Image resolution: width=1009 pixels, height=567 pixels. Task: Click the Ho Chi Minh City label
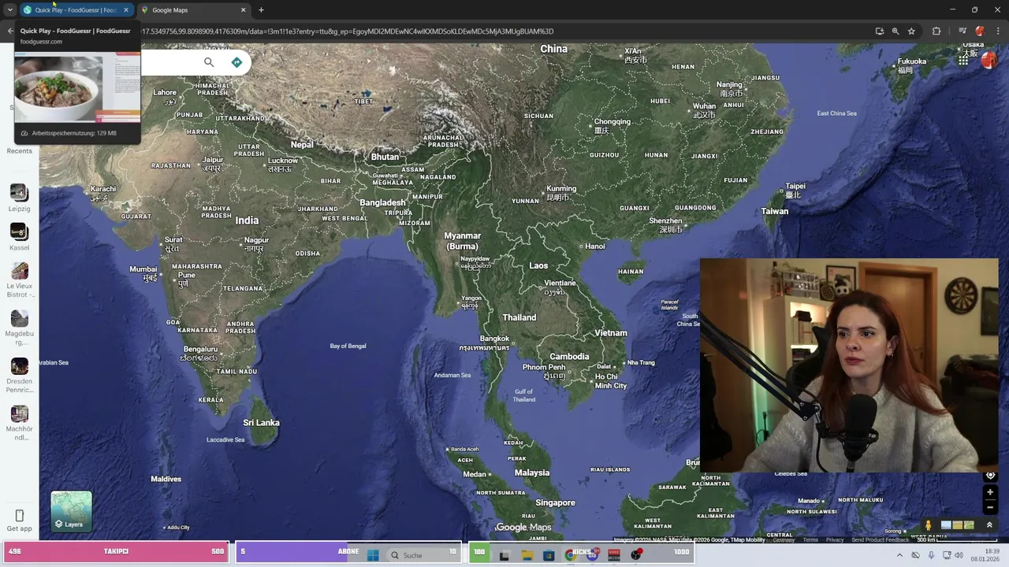[611, 381]
